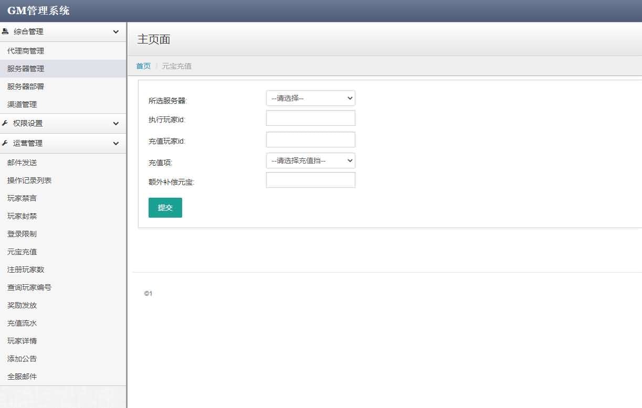Open 添加公告 page
The height and width of the screenshot is (408, 642).
(x=22, y=359)
